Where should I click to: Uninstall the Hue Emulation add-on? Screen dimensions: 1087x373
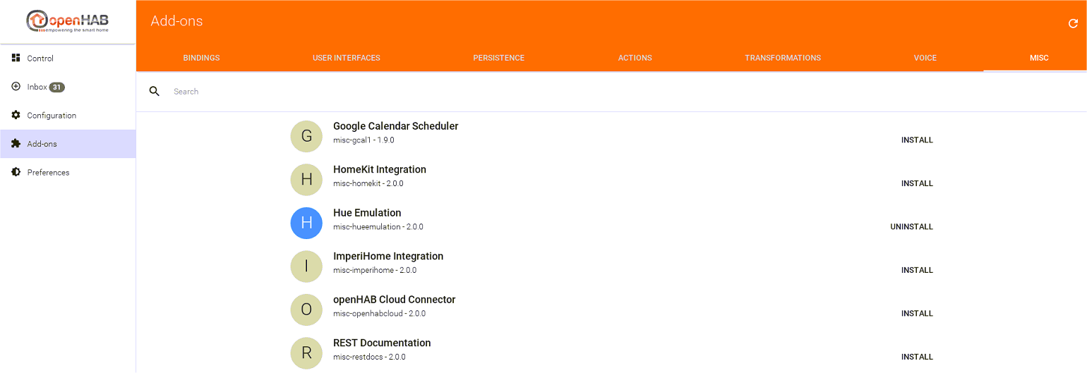point(911,227)
